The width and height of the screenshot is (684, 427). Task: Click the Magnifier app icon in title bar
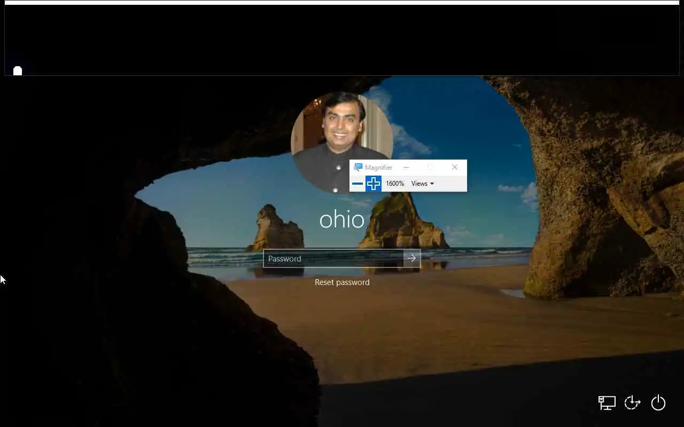tap(358, 168)
